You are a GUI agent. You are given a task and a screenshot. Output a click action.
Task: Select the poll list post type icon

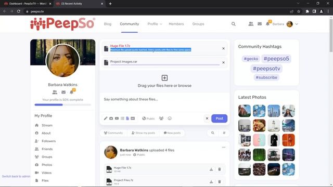pos(123,118)
